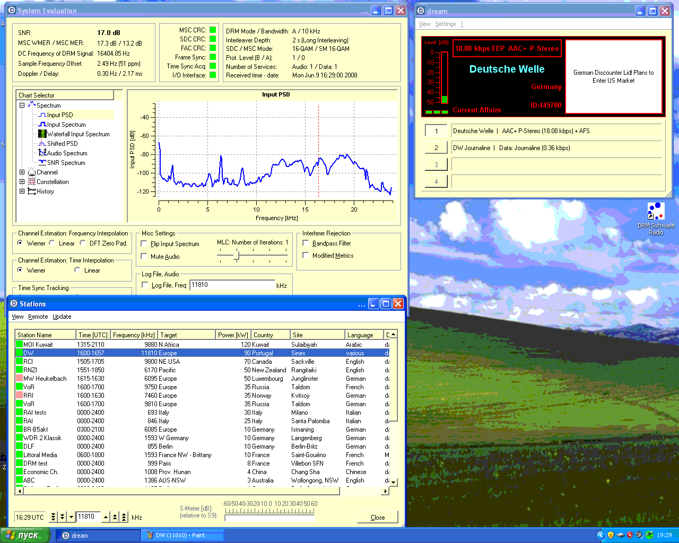
Task: Click the safely remove hardware tray icon
Action: (620, 535)
